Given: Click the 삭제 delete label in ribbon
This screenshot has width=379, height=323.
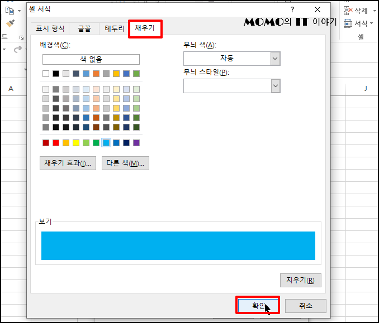Looking at the screenshot, I should [x=361, y=11].
